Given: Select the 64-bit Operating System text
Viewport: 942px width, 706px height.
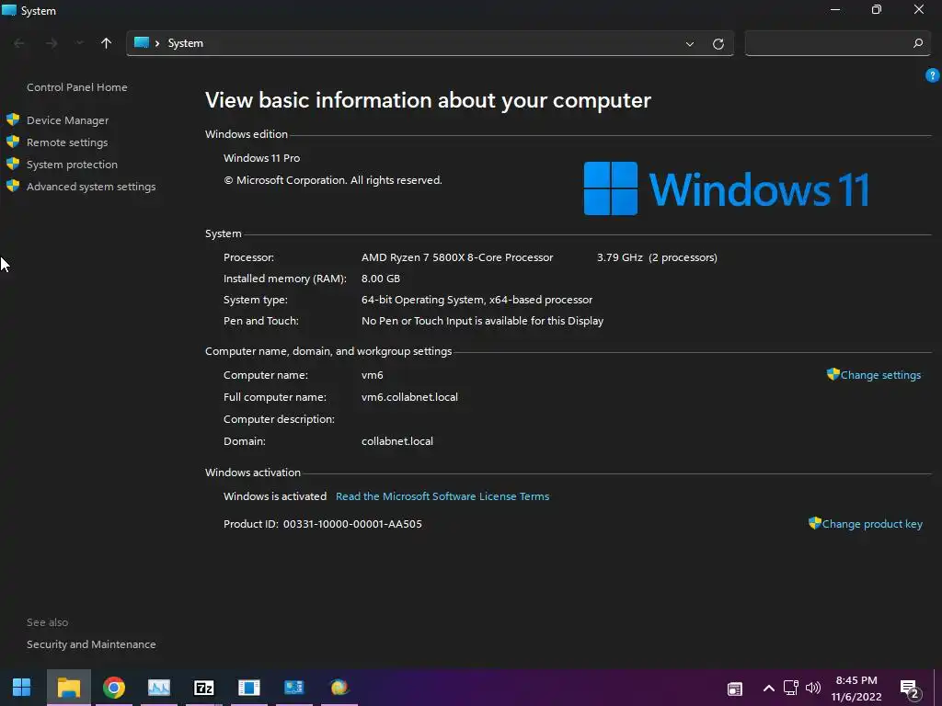Looking at the screenshot, I should (x=477, y=300).
